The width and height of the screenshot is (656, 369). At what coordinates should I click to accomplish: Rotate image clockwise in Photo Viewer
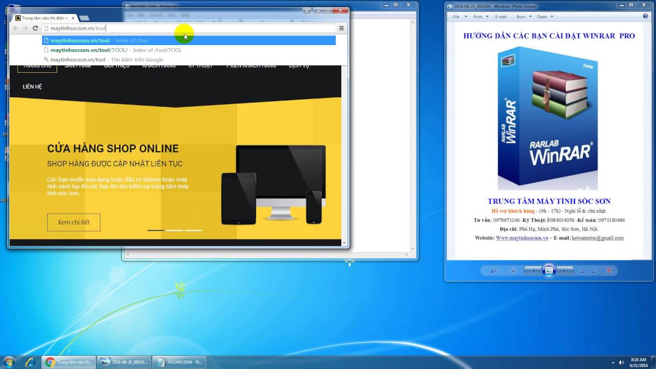click(x=594, y=270)
